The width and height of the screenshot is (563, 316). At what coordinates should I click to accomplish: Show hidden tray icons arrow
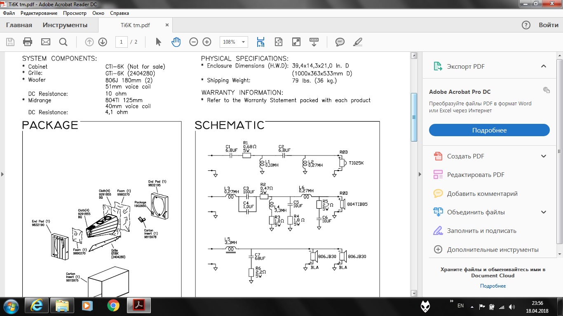[x=472, y=306]
